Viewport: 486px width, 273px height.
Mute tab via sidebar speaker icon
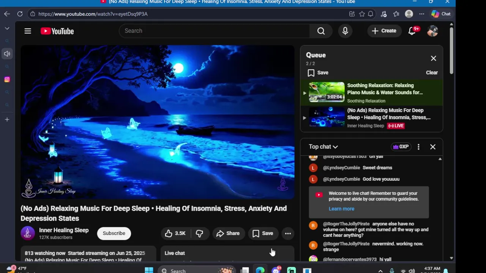click(x=7, y=54)
